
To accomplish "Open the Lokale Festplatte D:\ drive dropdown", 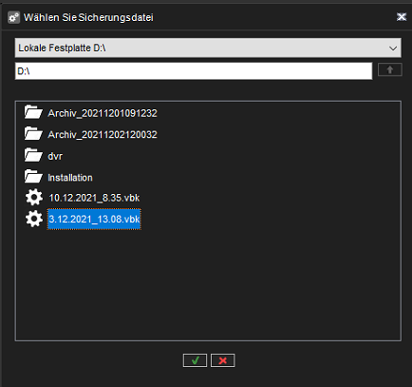I will (x=208, y=48).
